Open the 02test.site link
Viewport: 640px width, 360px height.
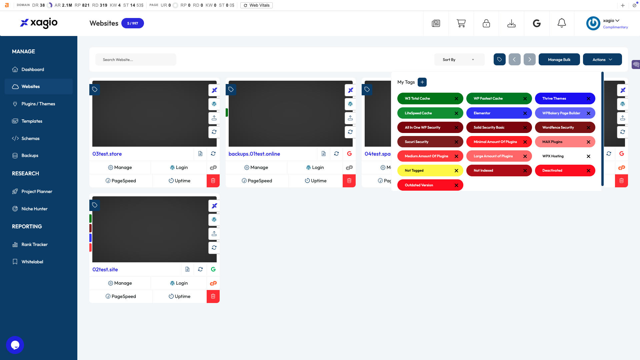pyautogui.click(x=105, y=269)
